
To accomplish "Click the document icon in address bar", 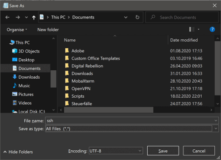I will (x=42, y=17).
